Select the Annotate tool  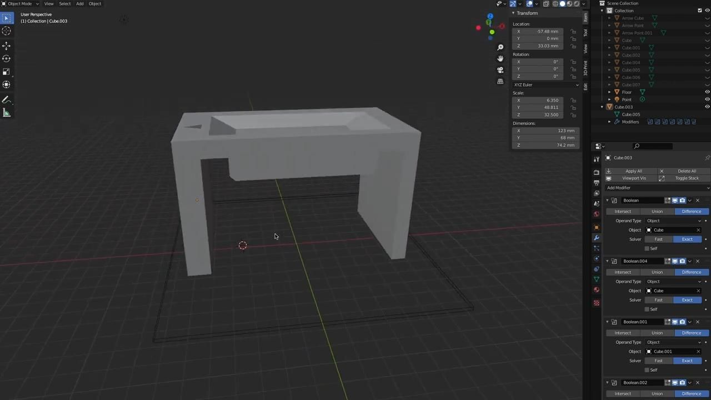[x=7, y=100]
